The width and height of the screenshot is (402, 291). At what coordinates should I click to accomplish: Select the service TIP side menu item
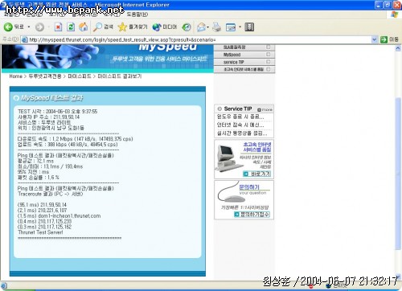pos(244,62)
